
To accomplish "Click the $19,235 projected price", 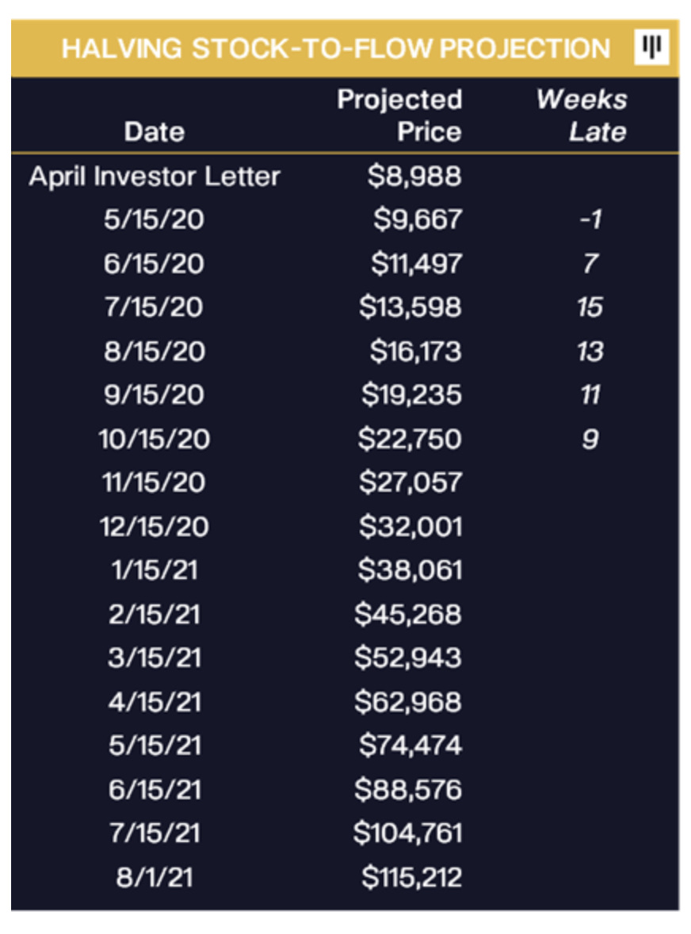I will (411, 395).
